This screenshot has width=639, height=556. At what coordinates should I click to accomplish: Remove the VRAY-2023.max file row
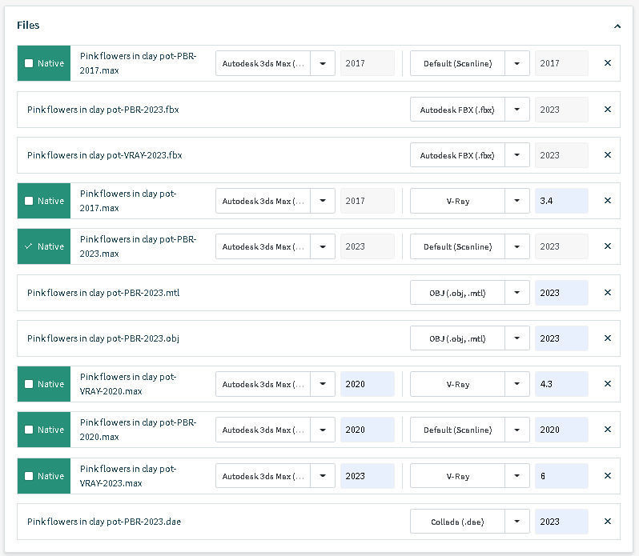(607, 476)
